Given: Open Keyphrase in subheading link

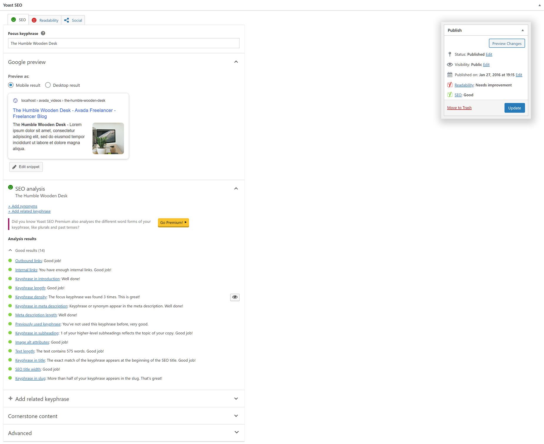Looking at the screenshot, I should click(x=37, y=333).
